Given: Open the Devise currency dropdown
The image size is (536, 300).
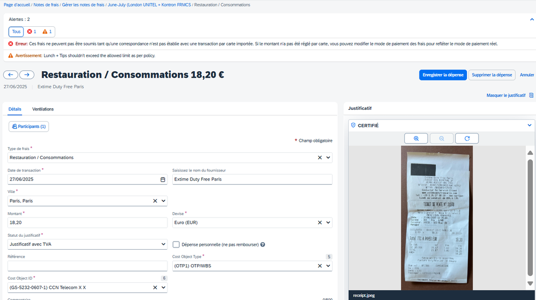Looking at the screenshot, I should pos(328,222).
